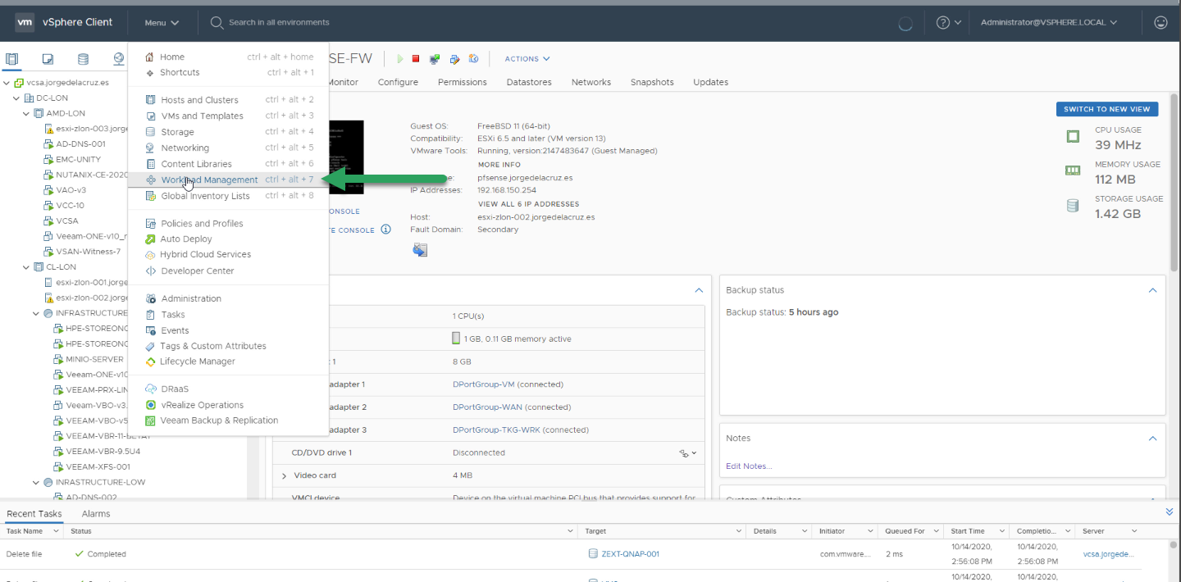1181x582 pixels.
Task: Collapse the DC-LON datacenter node
Action: pyautogui.click(x=16, y=98)
